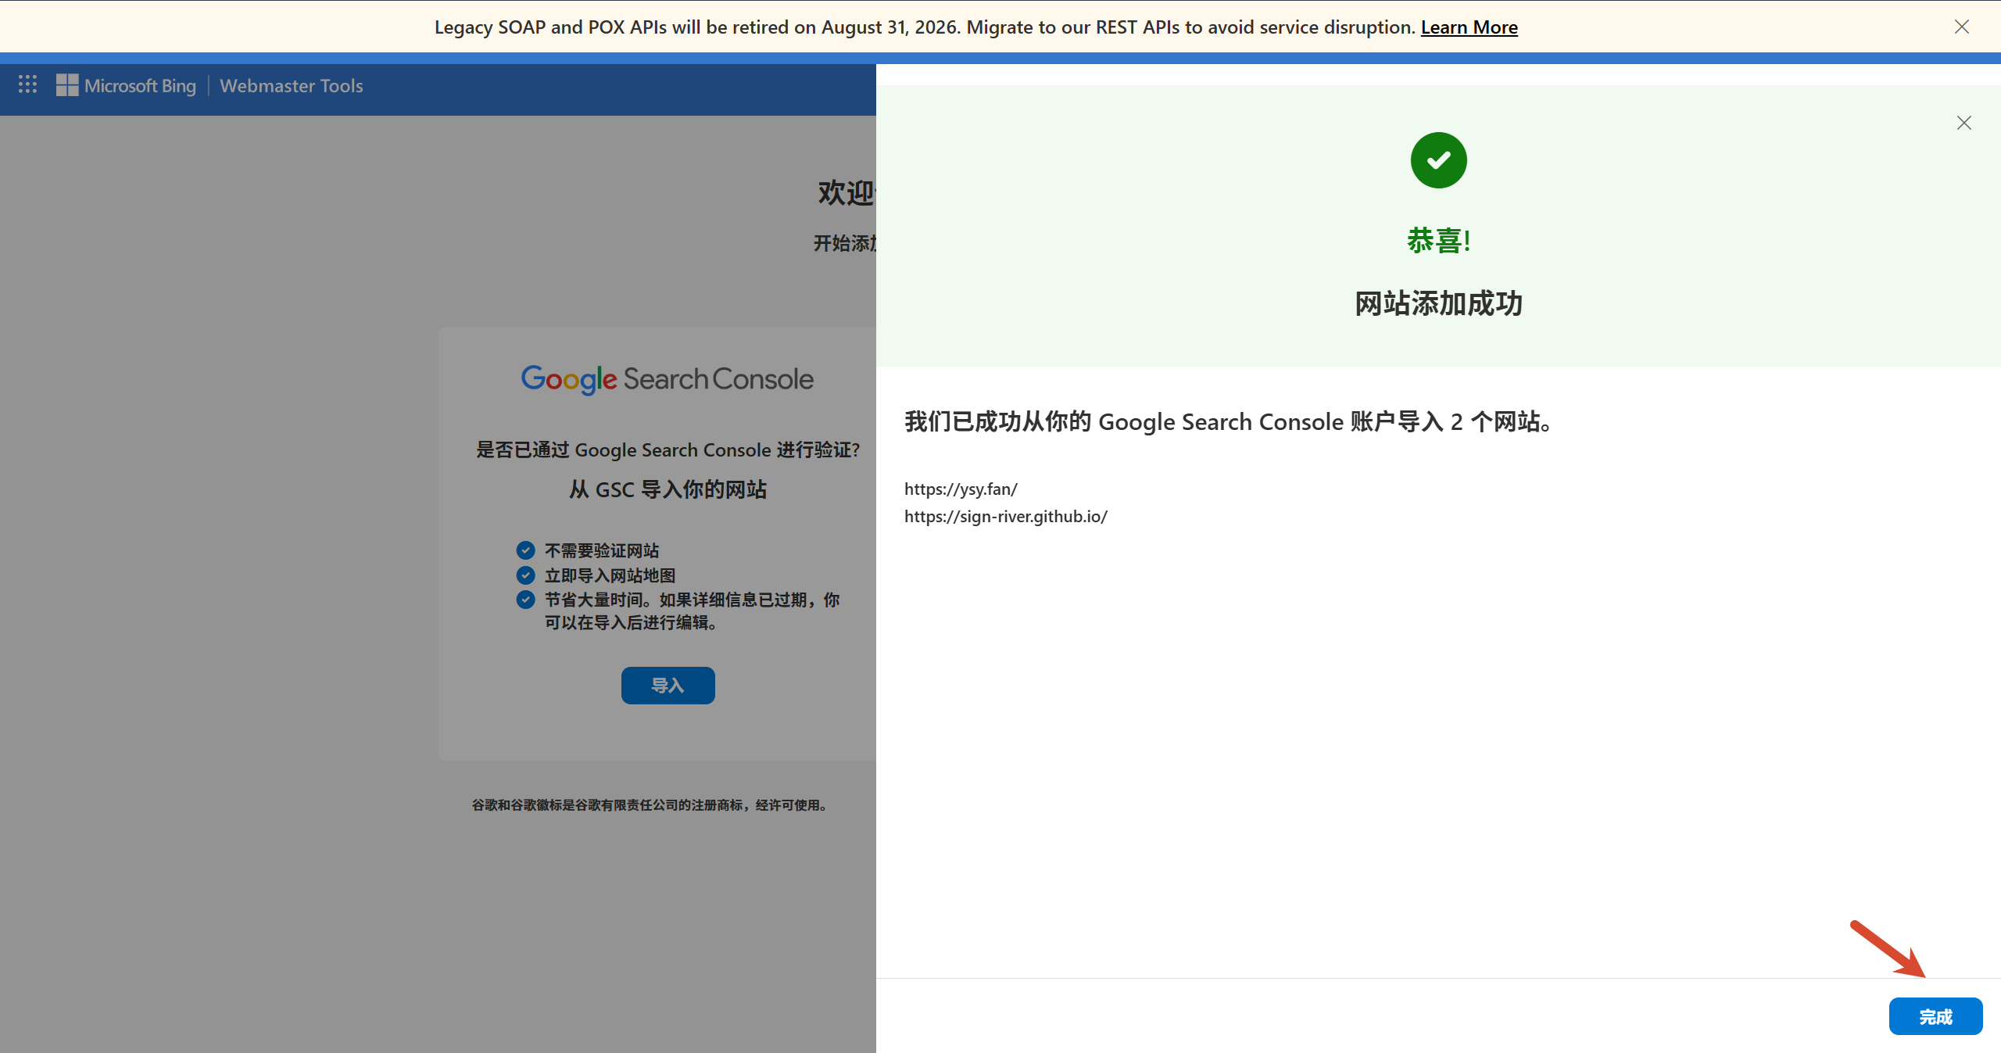Open the app launcher grid icon
This screenshot has width=2001, height=1053.
point(27,84)
